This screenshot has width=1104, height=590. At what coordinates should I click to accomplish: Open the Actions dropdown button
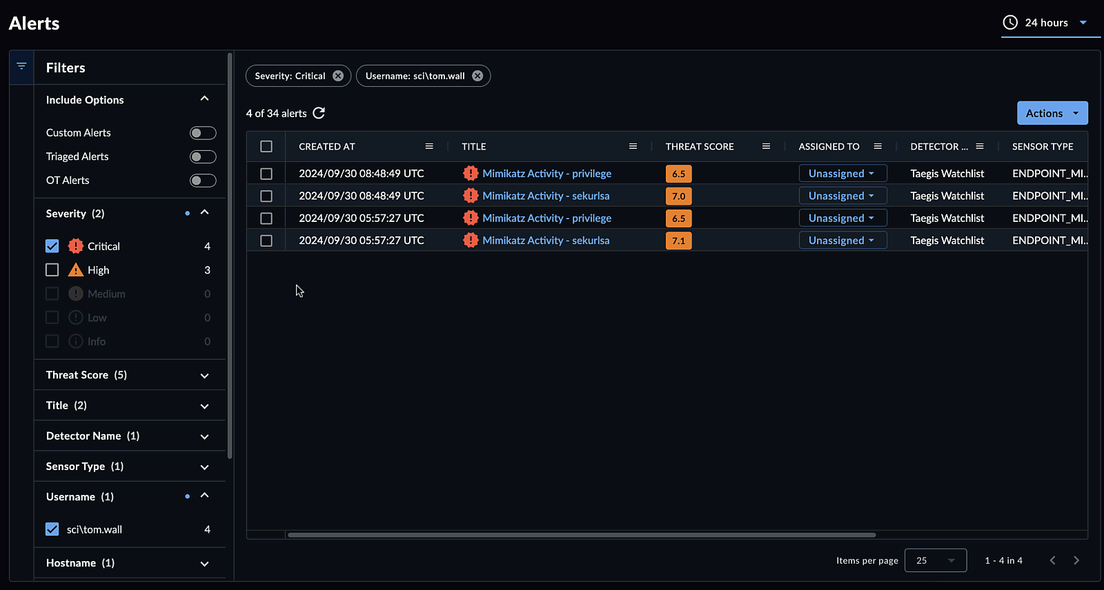[x=1052, y=113]
